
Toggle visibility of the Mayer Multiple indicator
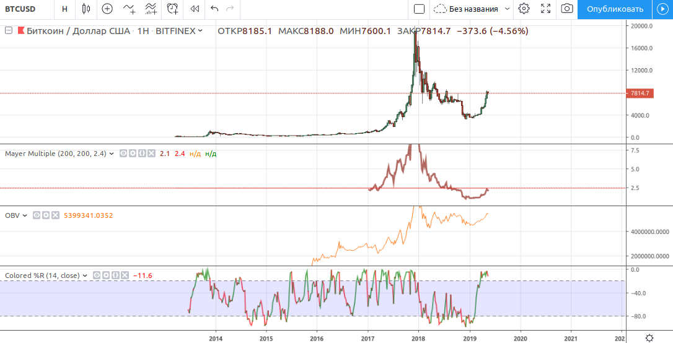tap(124, 153)
